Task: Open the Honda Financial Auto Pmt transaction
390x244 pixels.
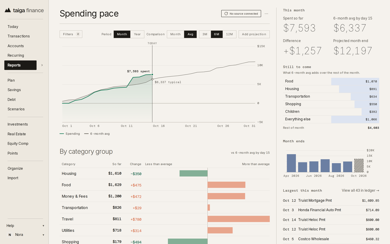Action: (x=331, y=210)
